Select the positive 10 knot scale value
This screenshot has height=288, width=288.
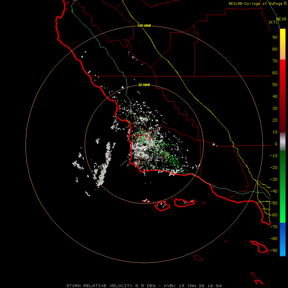275,132
